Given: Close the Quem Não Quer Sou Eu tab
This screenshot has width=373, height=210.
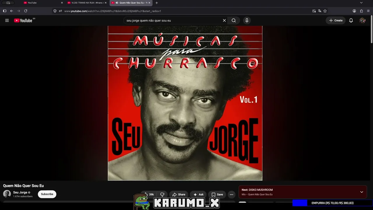Looking at the screenshot, I should (149, 3).
